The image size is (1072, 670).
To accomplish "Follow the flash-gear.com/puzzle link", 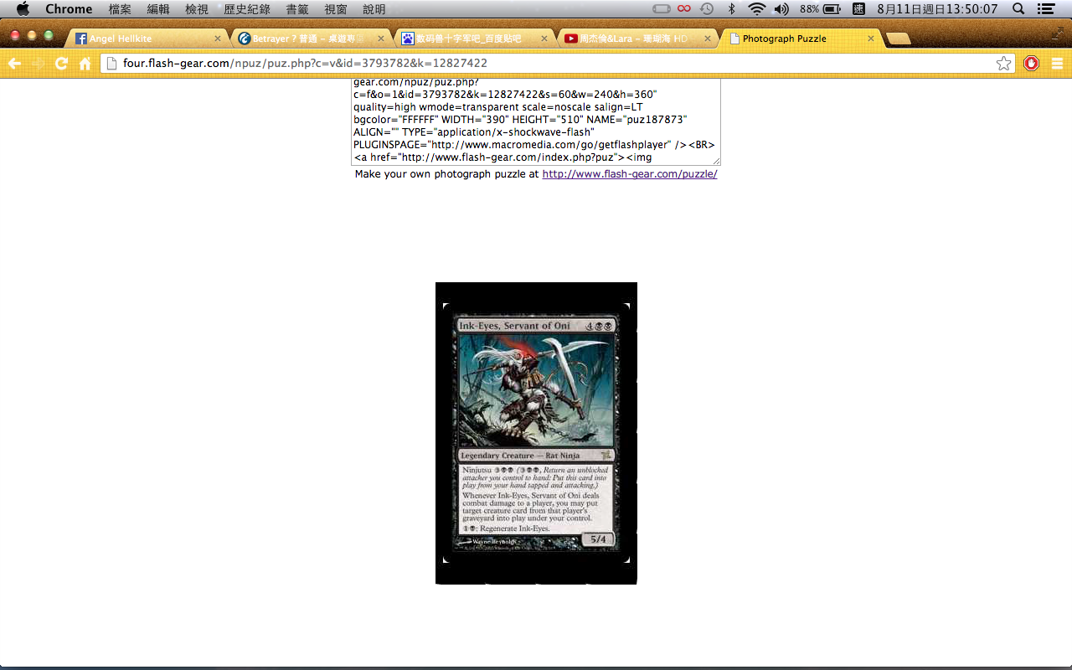I will pos(629,174).
